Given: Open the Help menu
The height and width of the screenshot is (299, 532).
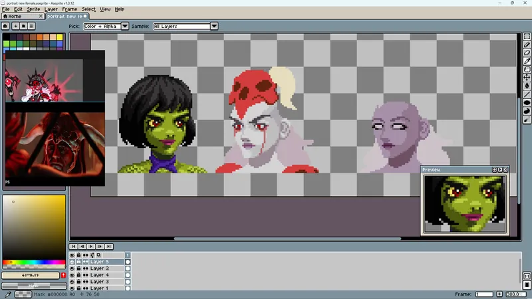Looking at the screenshot, I should pos(120,9).
